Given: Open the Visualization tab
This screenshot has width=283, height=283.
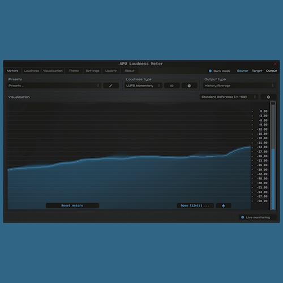Looking at the screenshot, I should (53, 71).
